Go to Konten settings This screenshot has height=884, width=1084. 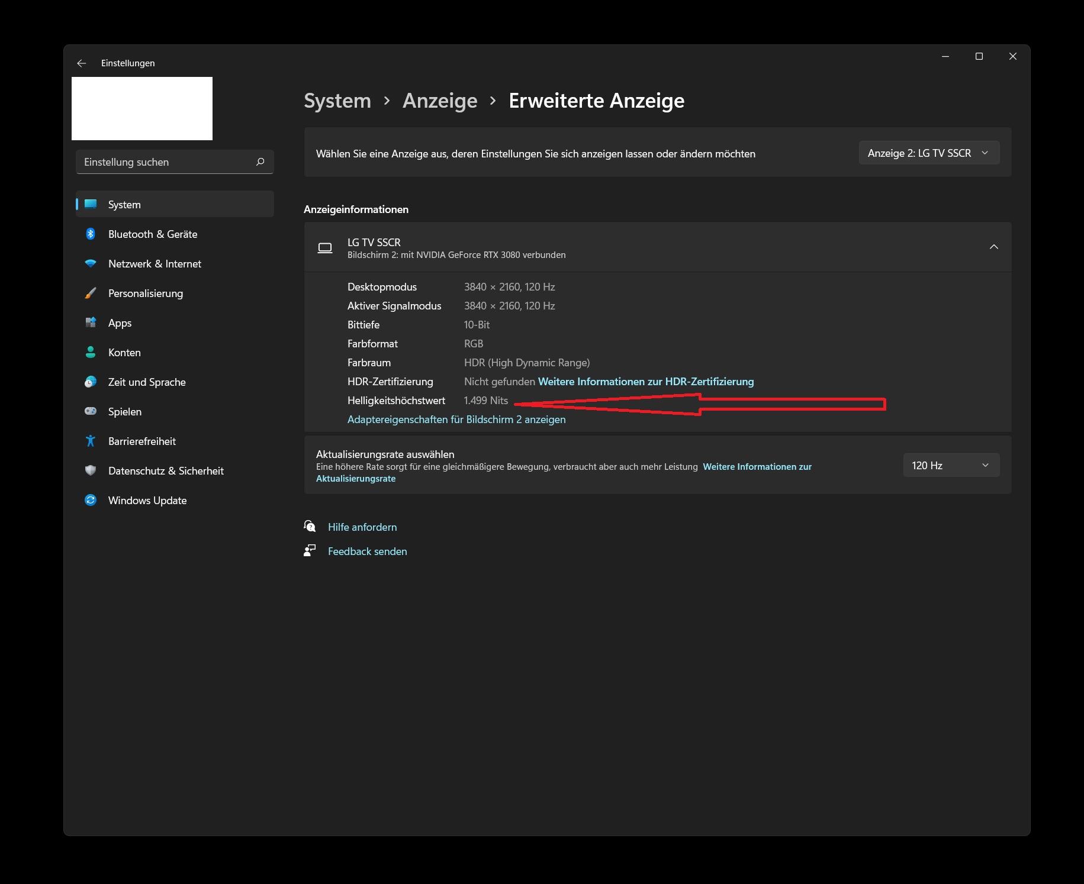tap(175, 353)
